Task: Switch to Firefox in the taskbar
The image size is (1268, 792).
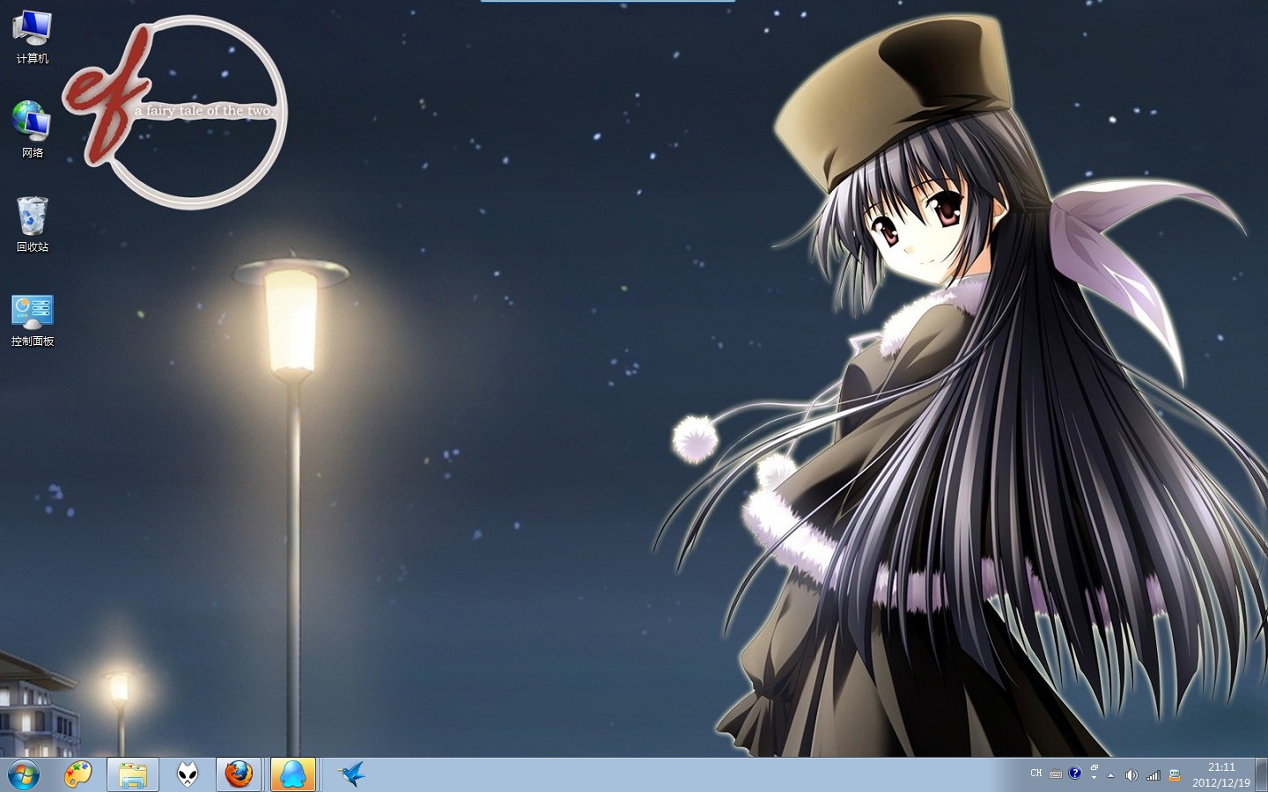Action: click(239, 775)
